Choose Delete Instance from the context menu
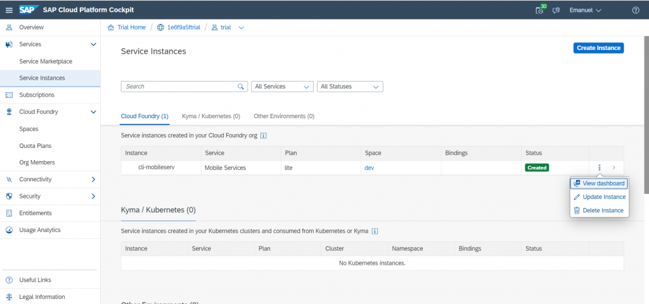649x304 pixels. [599, 210]
